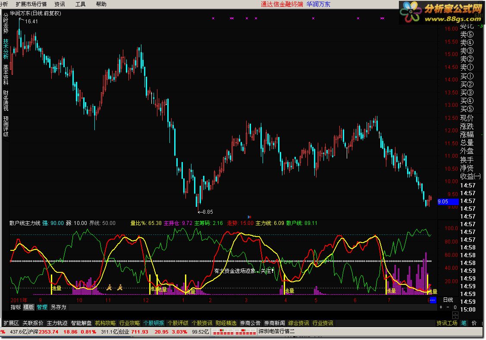Viewport: 486px width, 340px height.
Task: Open the 券商公告 bottom tab
Action: 250,323
